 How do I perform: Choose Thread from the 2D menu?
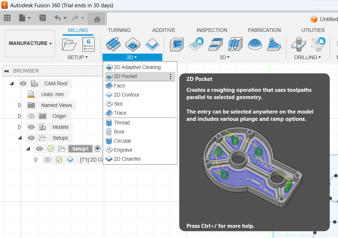click(140, 123)
